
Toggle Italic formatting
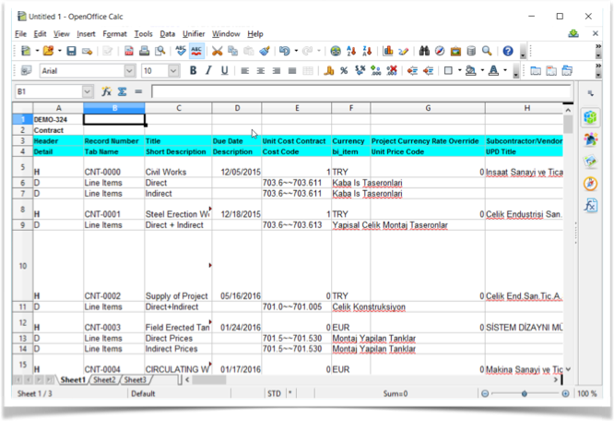coord(209,71)
